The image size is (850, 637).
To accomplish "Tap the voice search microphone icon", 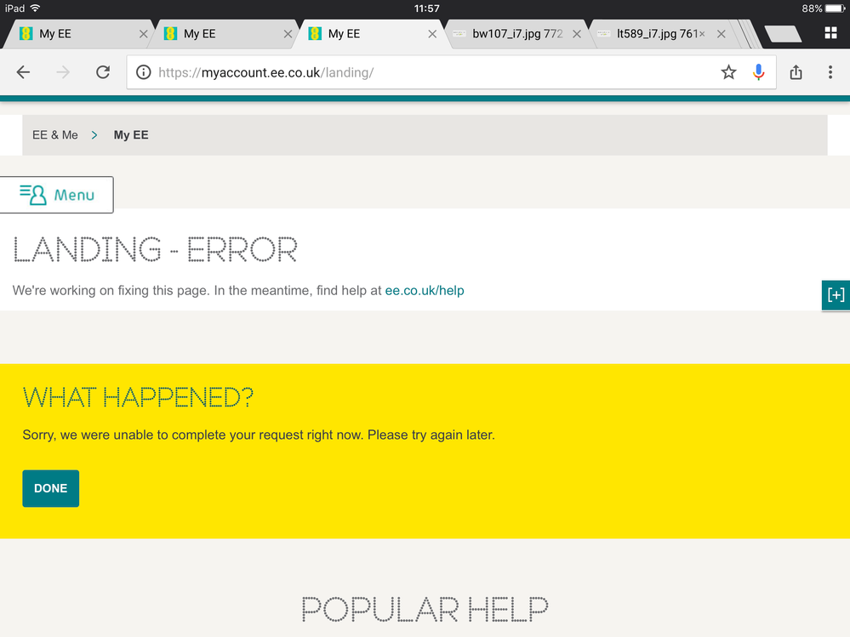I will (x=758, y=72).
